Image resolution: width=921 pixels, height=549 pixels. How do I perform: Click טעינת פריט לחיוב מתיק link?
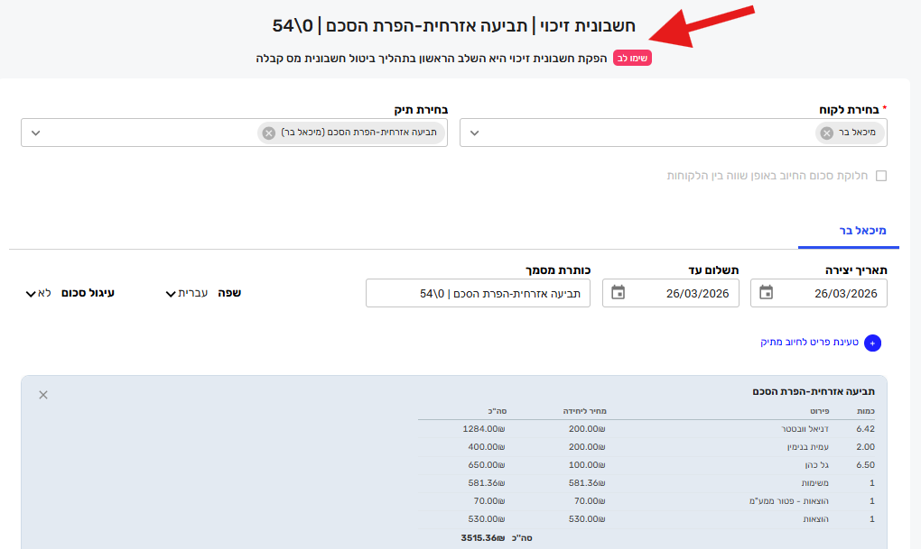(809, 343)
